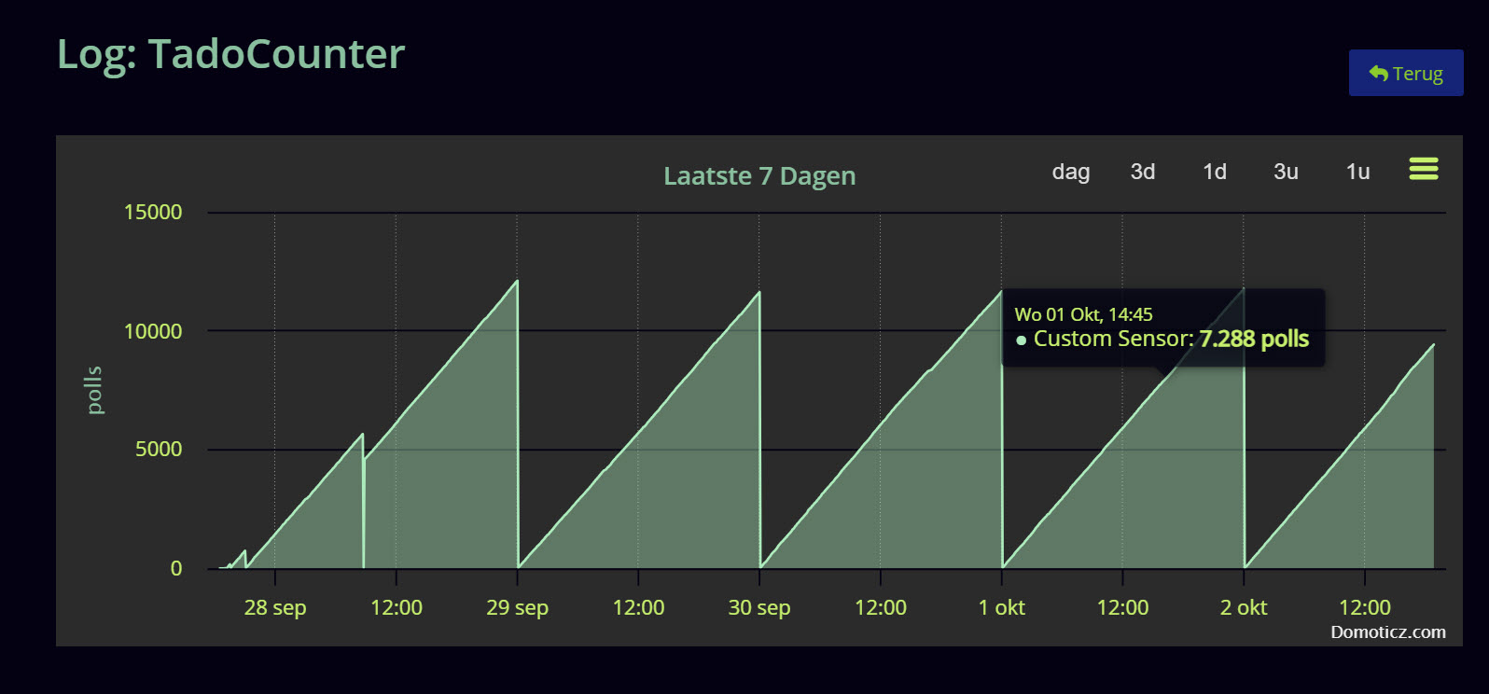Click the reply arrow icon on Terug
The image size is (1489, 694).
1378,73
